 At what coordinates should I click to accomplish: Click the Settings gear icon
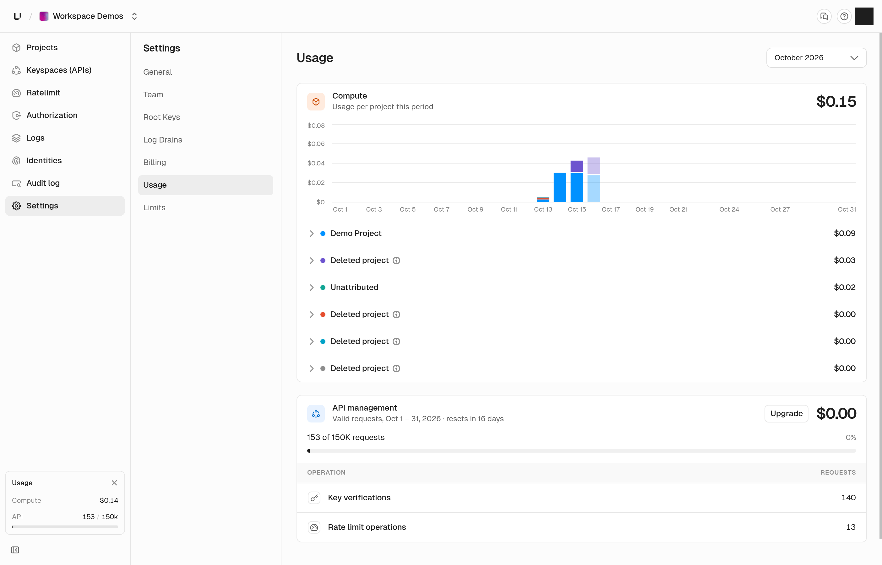coord(16,206)
